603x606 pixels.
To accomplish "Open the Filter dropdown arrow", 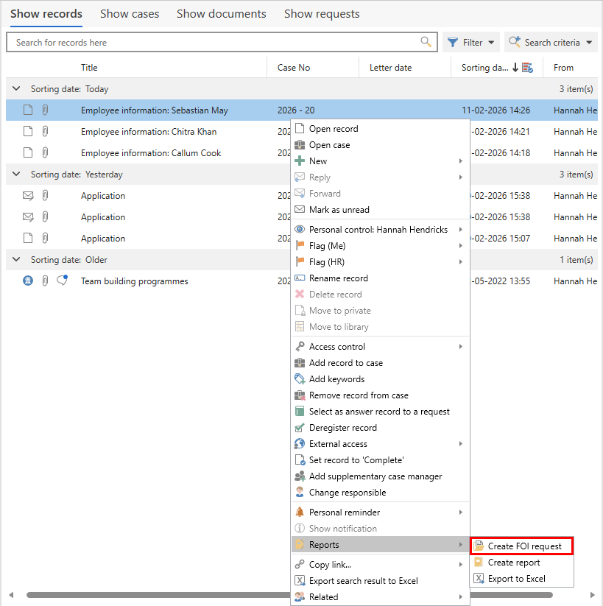I will coord(491,43).
